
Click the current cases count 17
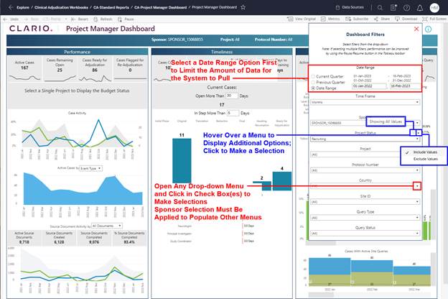pyautogui.click(x=222, y=105)
